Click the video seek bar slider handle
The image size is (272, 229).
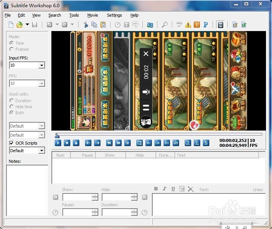[57, 136]
